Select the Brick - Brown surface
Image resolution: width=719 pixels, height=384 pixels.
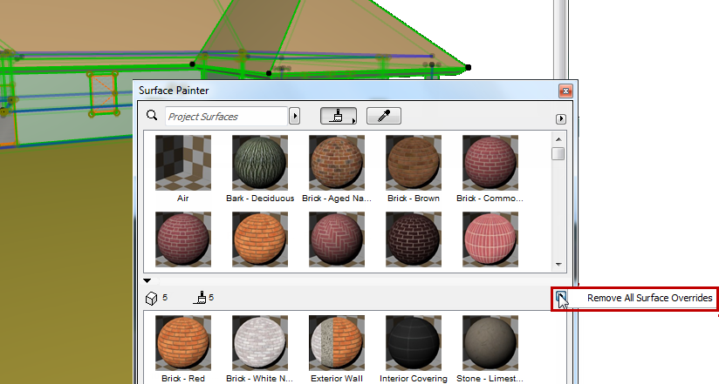click(414, 163)
